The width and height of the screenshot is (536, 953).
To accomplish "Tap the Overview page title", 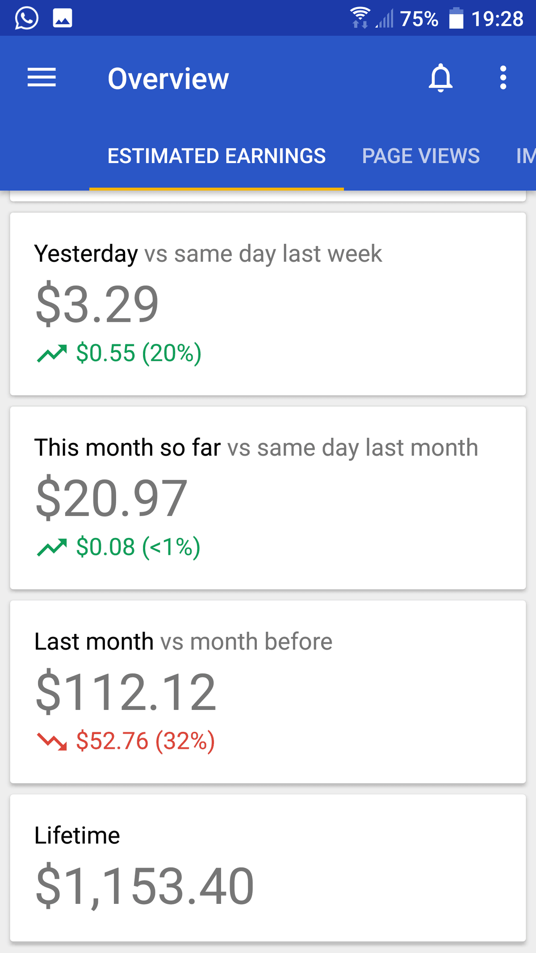I will click(x=168, y=79).
